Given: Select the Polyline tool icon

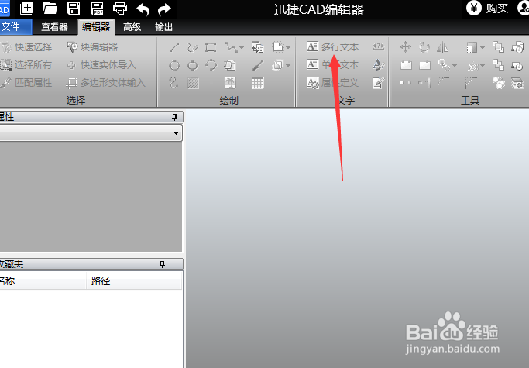Looking at the screenshot, I should coord(232,47).
